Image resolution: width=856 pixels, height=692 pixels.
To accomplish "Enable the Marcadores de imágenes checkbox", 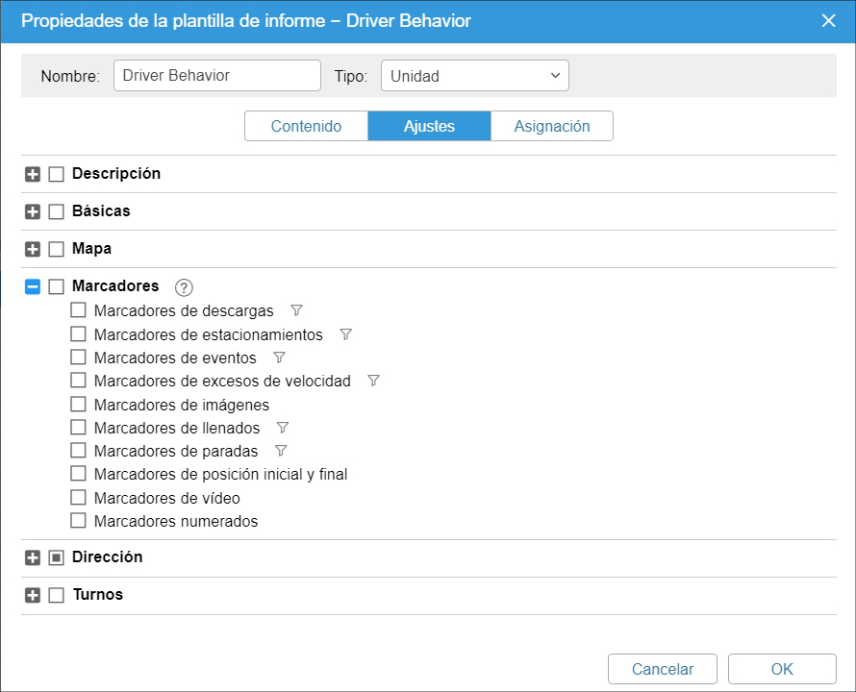I will (78, 404).
